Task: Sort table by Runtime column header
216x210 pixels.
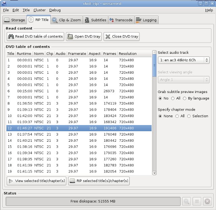Action: click(24, 54)
